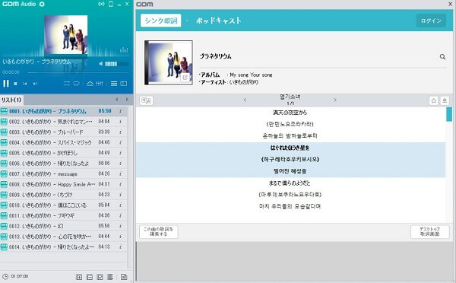Click the album cover edit icon
Screen dimensions: 456x283
(185, 78)
